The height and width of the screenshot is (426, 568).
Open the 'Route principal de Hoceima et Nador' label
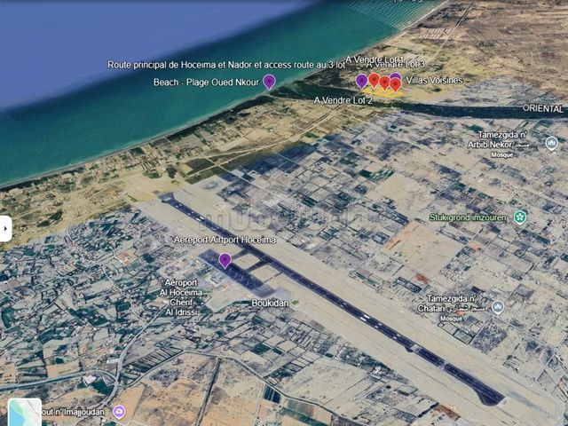pos(226,65)
